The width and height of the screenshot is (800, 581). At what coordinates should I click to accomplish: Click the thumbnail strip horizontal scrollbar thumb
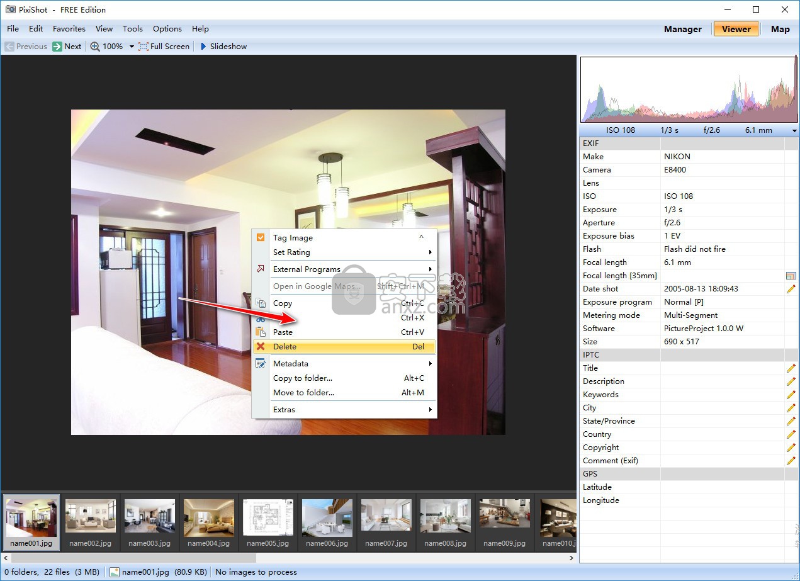[134, 558]
